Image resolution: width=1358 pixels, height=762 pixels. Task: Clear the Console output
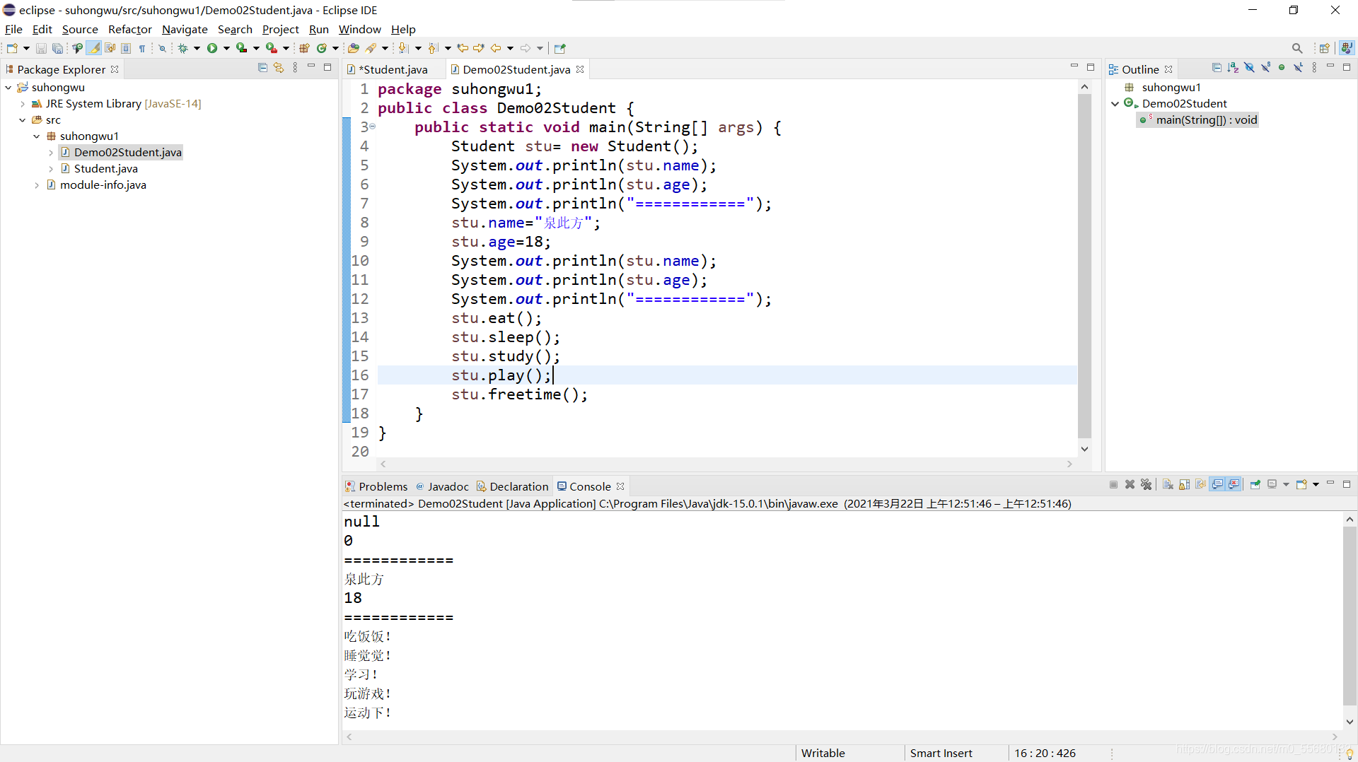(1168, 484)
